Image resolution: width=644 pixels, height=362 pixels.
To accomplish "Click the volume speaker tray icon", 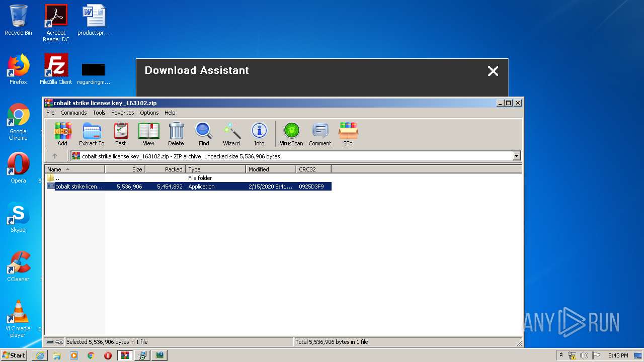I will pyautogui.click(x=584, y=355).
